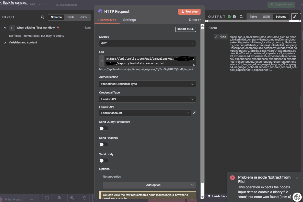
Task: Open the Method dropdown showing GET
Action: pos(147,43)
